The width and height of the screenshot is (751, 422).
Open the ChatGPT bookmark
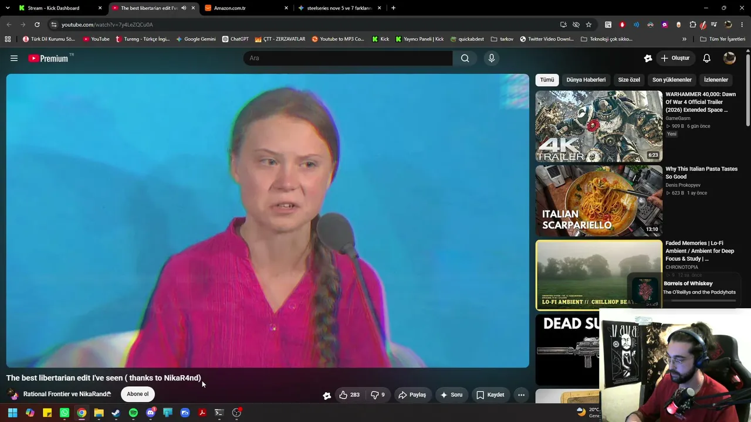(x=235, y=39)
